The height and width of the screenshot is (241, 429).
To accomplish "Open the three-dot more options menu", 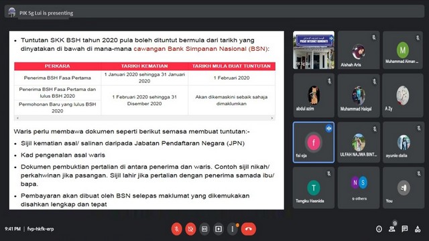I will 233,229.
